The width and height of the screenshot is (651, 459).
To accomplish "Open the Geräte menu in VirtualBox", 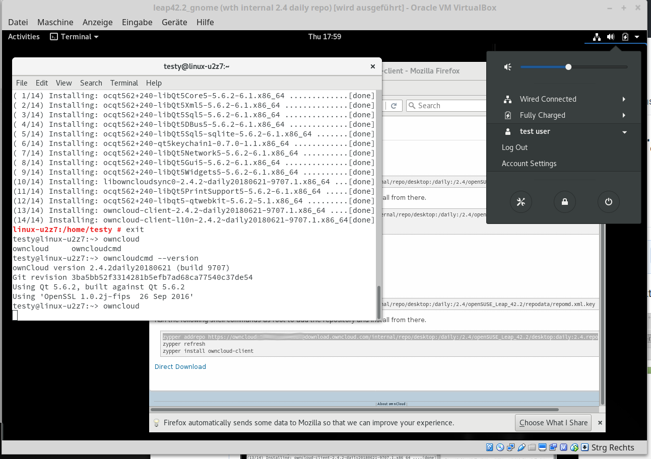I will pos(174,22).
